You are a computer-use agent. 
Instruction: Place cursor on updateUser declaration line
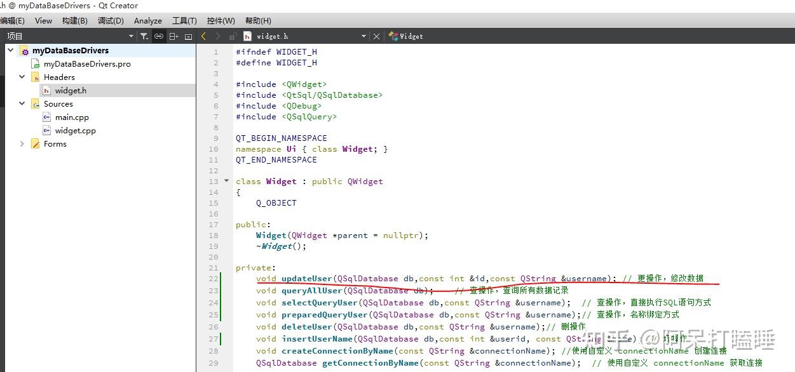pos(480,278)
